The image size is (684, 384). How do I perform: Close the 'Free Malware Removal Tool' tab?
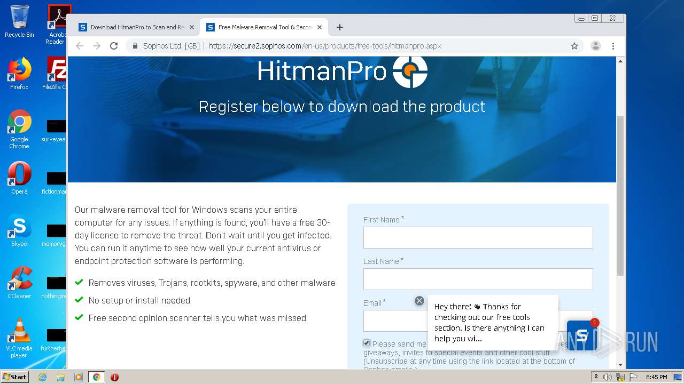click(320, 27)
